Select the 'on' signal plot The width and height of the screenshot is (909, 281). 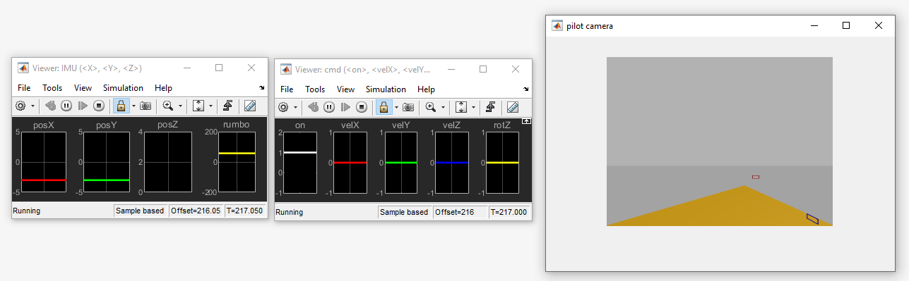tap(300, 163)
